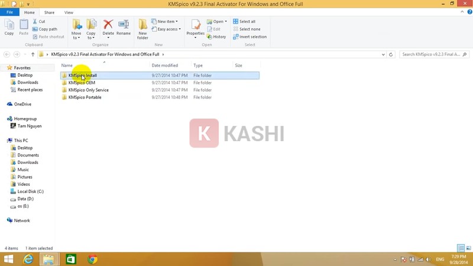
Task: Click the Search KMSpico search box
Action: click(435, 54)
